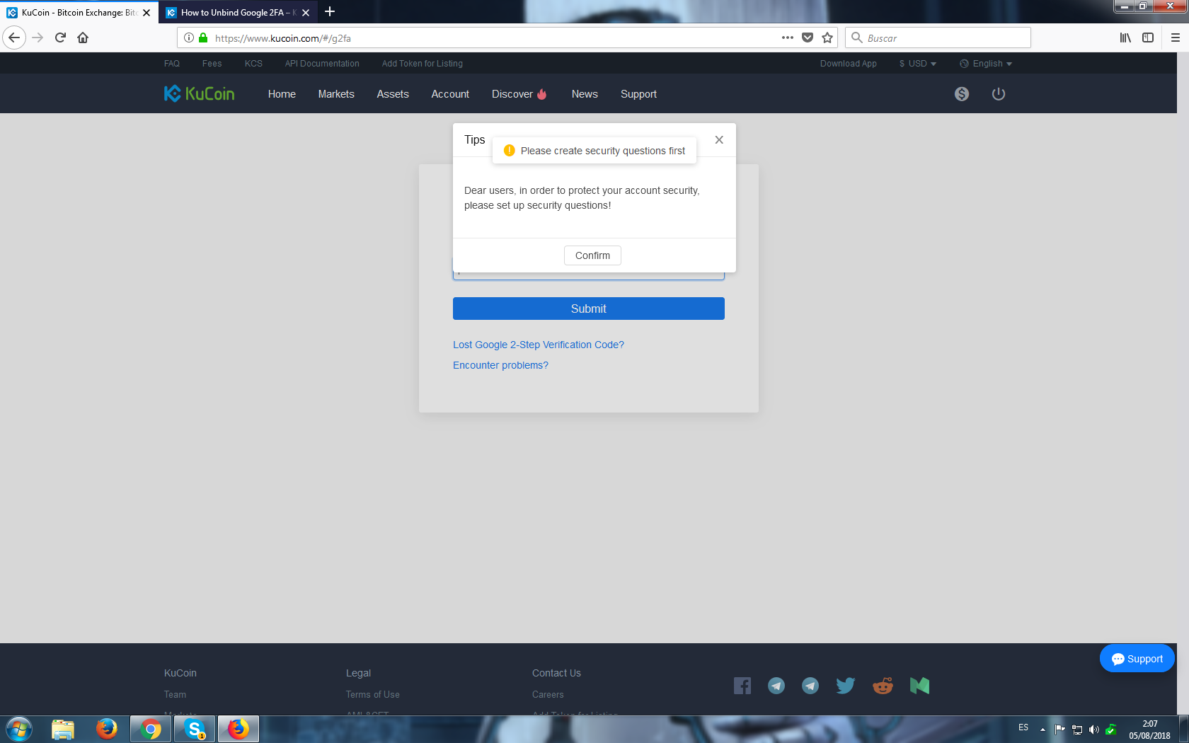Click the browser Home button
Screen dimensions: 1189x743
(83, 38)
